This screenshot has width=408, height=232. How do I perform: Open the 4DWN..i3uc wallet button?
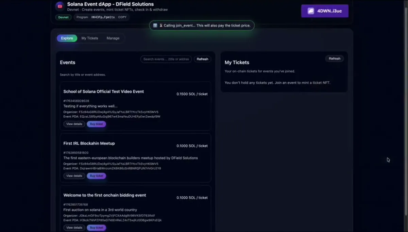[x=325, y=11]
